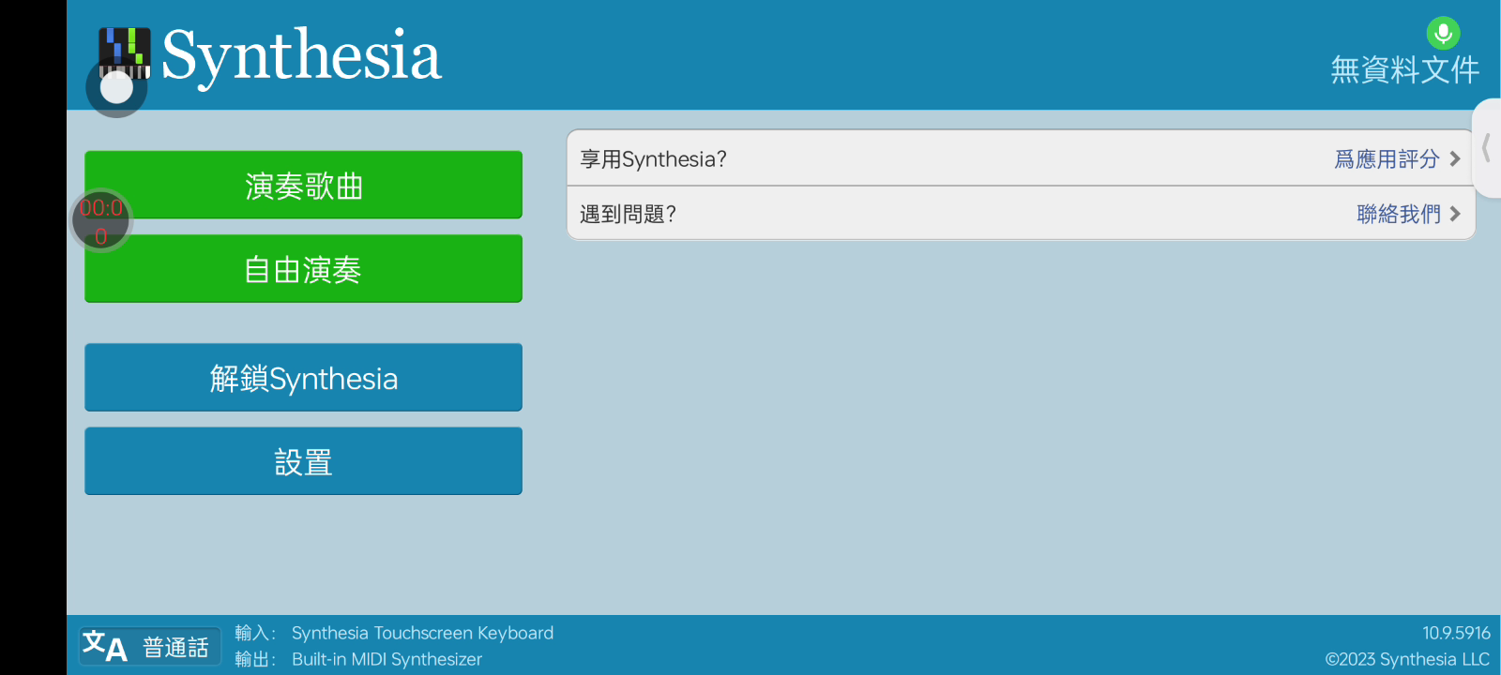Tap the floating white circle button
This screenshot has height=675, width=1501.
[116, 88]
